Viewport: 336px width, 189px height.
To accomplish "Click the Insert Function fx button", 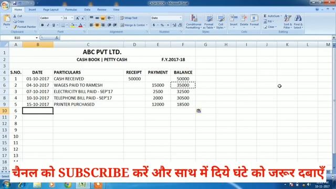I will [x=57, y=38].
